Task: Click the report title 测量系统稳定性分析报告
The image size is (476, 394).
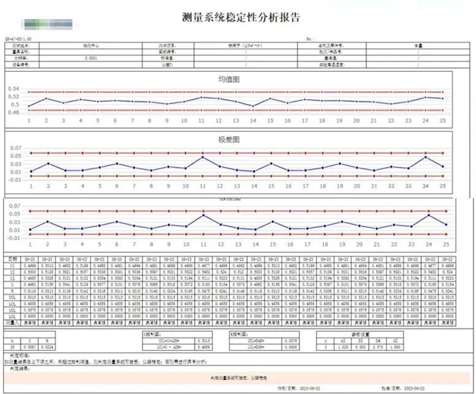Action: coord(239,16)
